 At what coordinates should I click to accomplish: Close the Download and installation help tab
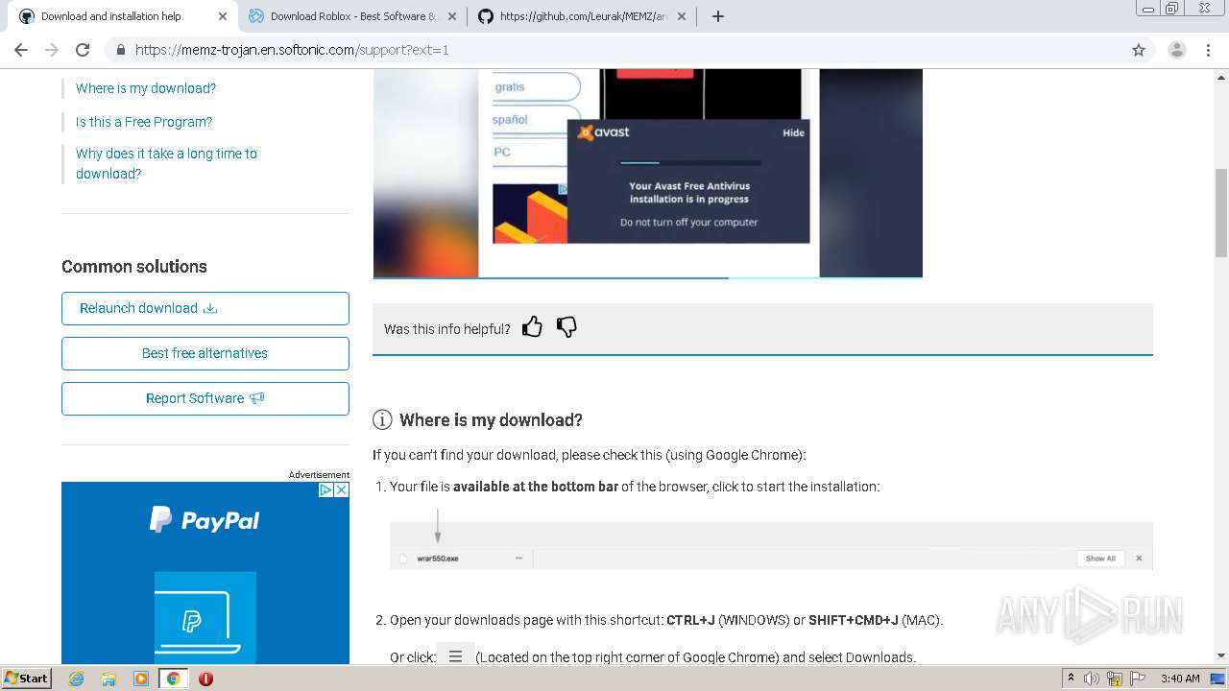click(x=223, y=16)
